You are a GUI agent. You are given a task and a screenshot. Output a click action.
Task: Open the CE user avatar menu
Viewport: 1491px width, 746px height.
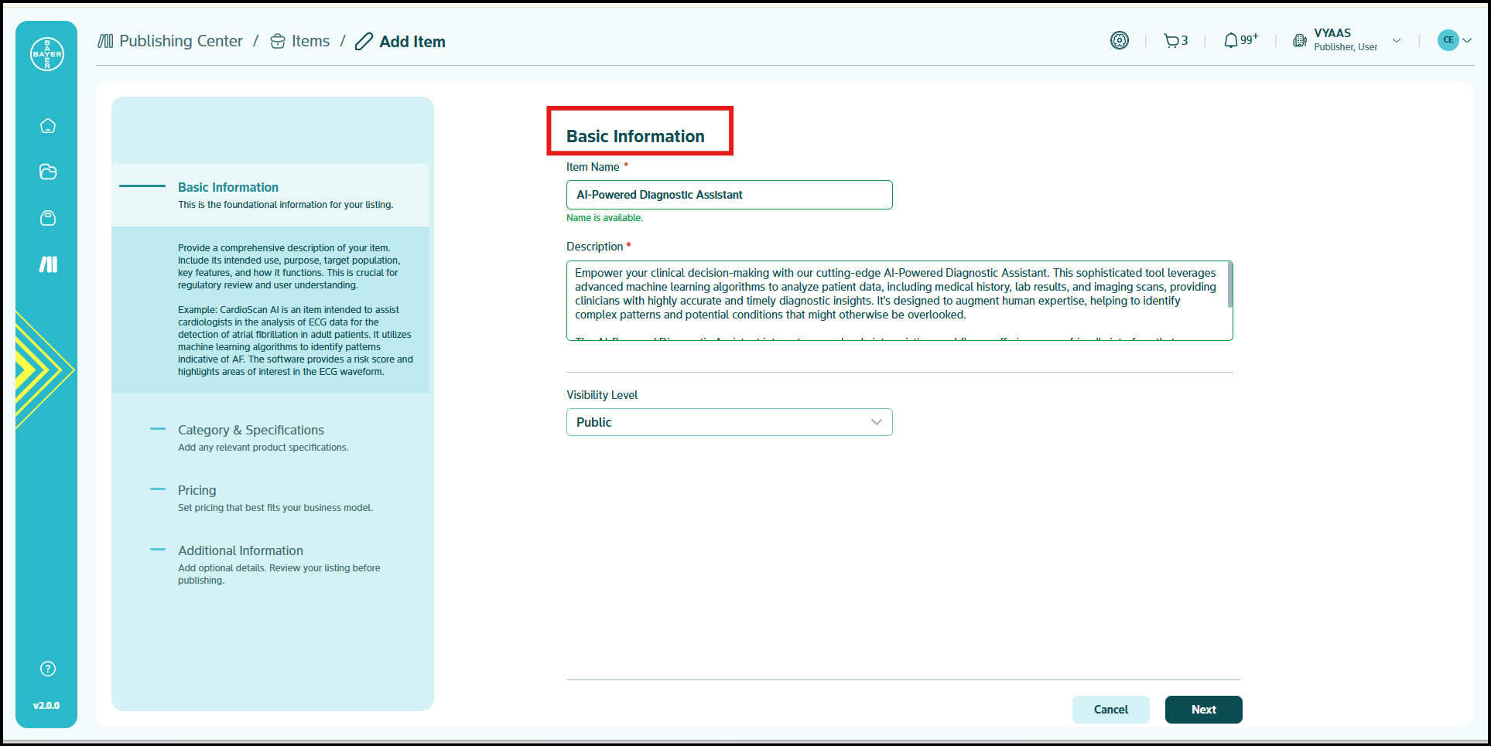coord(1453,40)
